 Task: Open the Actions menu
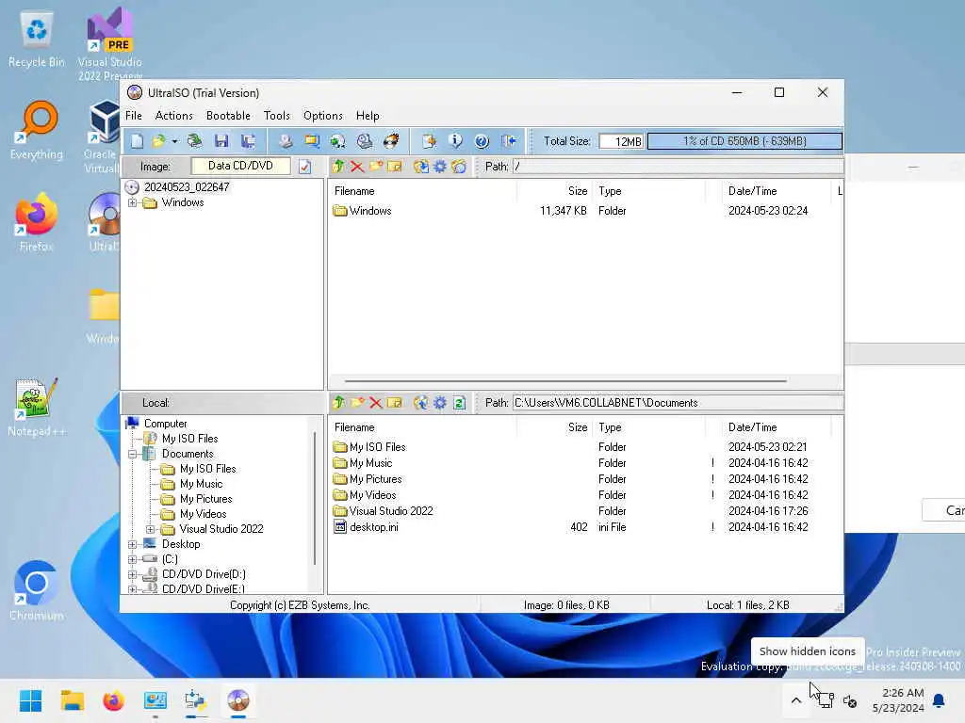tap(173, 116)
